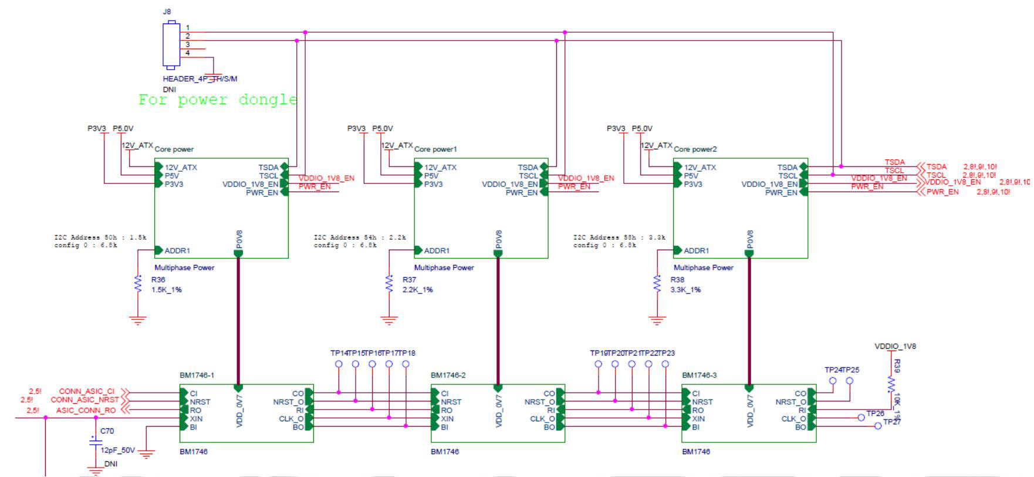Select the R39 10K pull-up resistor
This screenshot has height=477, width=1034.
coord(891,384)
